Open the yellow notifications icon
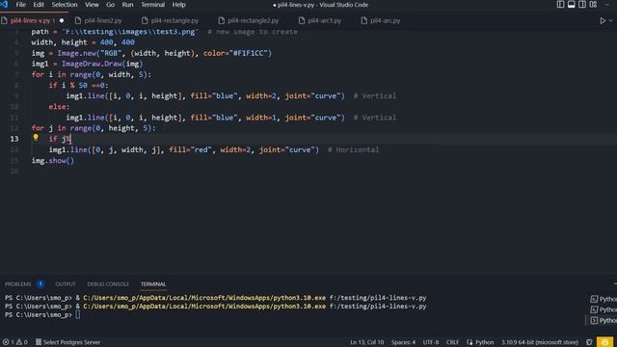617x347 pixels. tap(604, 342)
